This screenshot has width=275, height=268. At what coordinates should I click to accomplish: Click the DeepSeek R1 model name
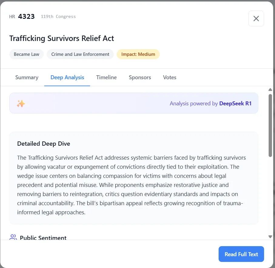(x=235, y=103)
